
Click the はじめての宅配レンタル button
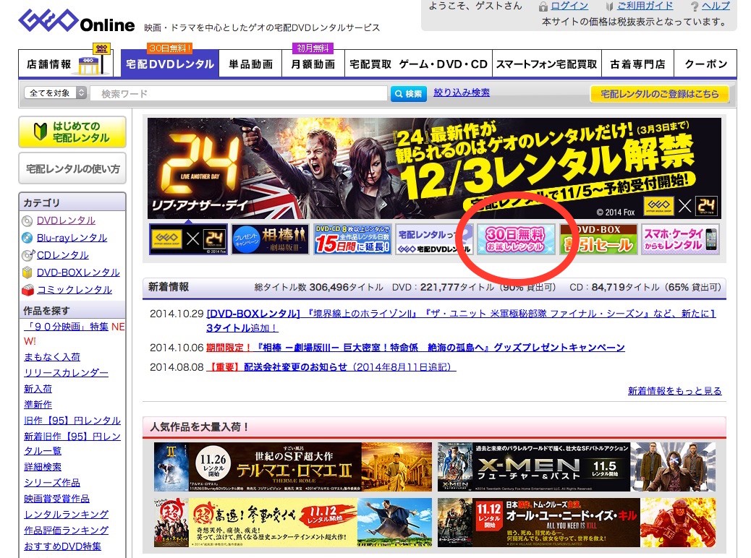72,132
